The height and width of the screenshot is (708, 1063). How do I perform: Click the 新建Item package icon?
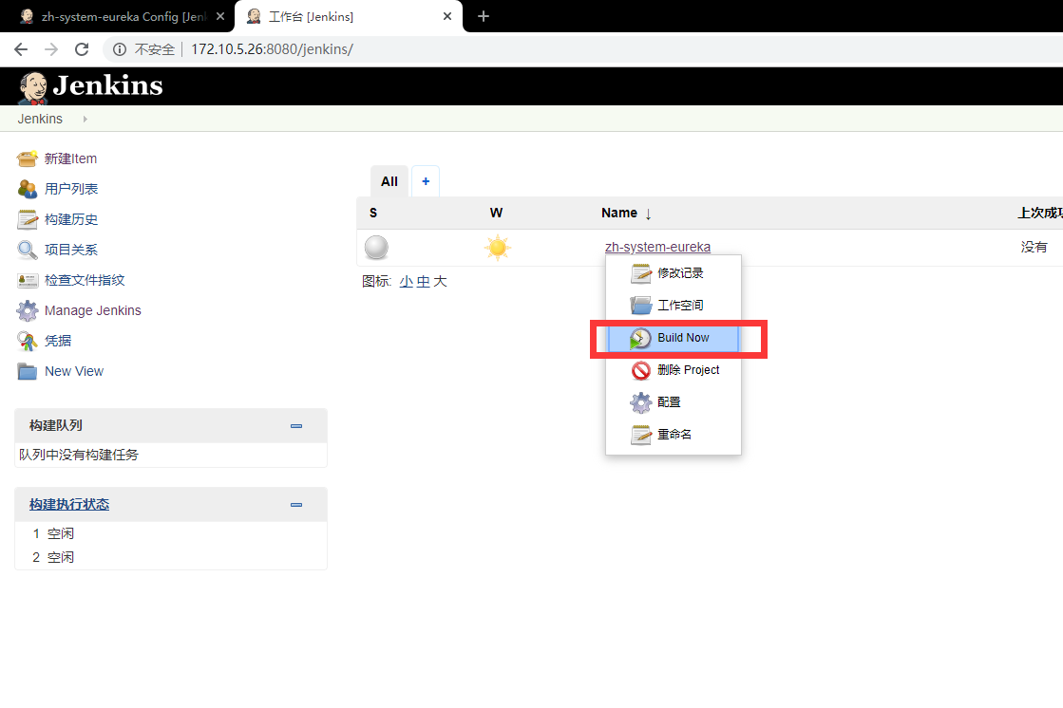coord(28,158)
